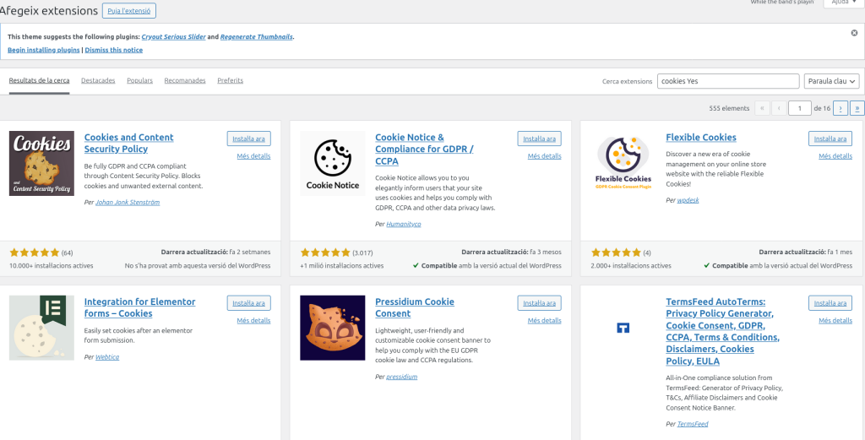Open the Populars tab

[x=139, y=81]
